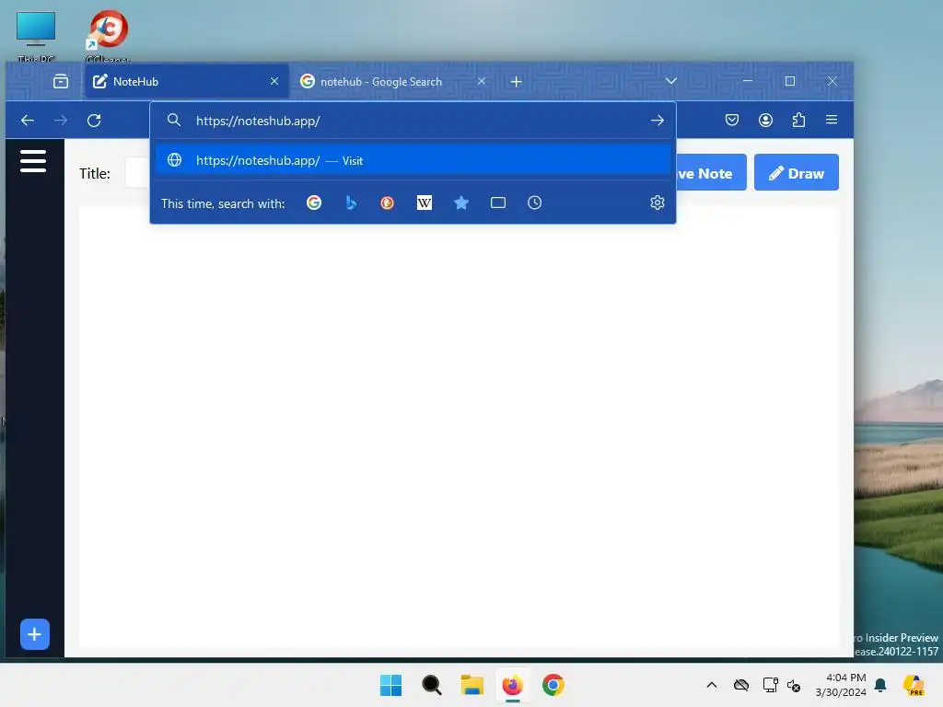
Task: Search this time in History
Action: (x=535, y=203)
